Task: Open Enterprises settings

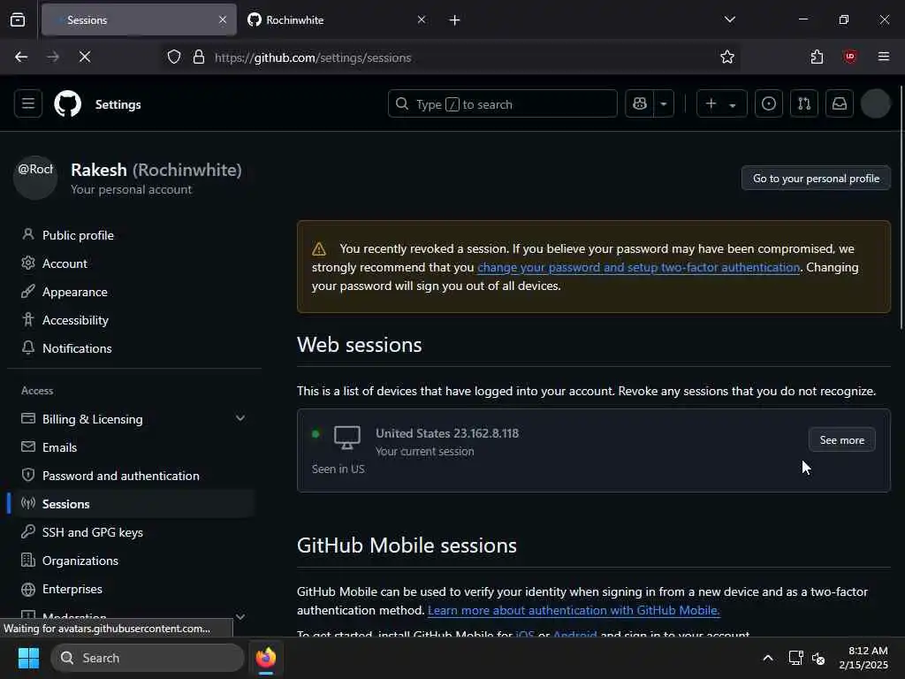Action: click(72, 589)
